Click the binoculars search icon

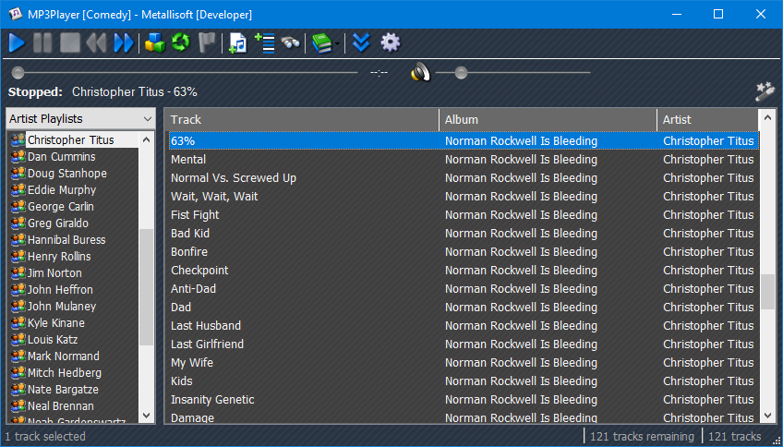(291, 42)
